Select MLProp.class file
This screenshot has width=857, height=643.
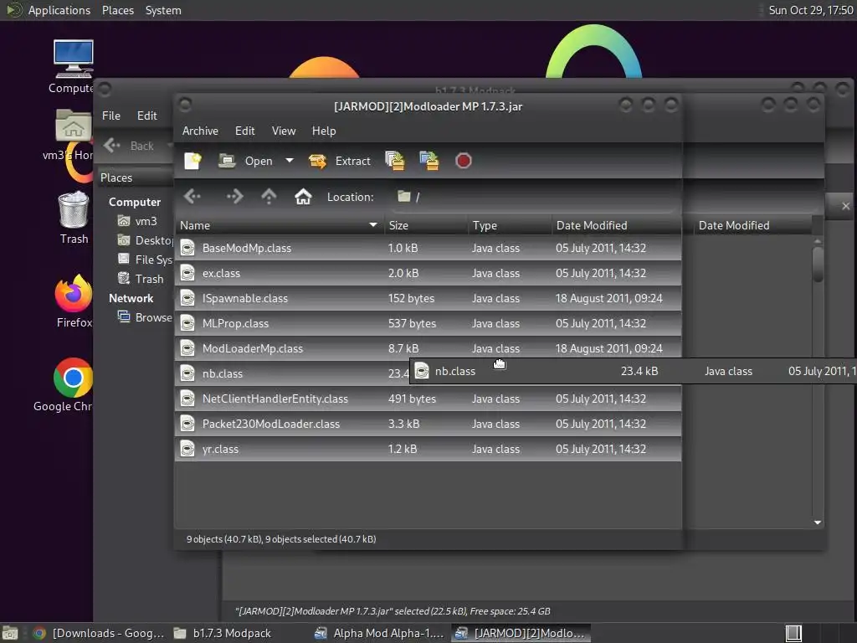428,324
